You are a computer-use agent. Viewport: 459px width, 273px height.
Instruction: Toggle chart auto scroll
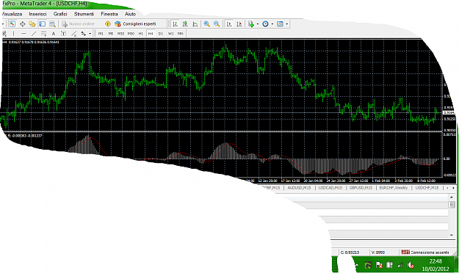(229, 24)
